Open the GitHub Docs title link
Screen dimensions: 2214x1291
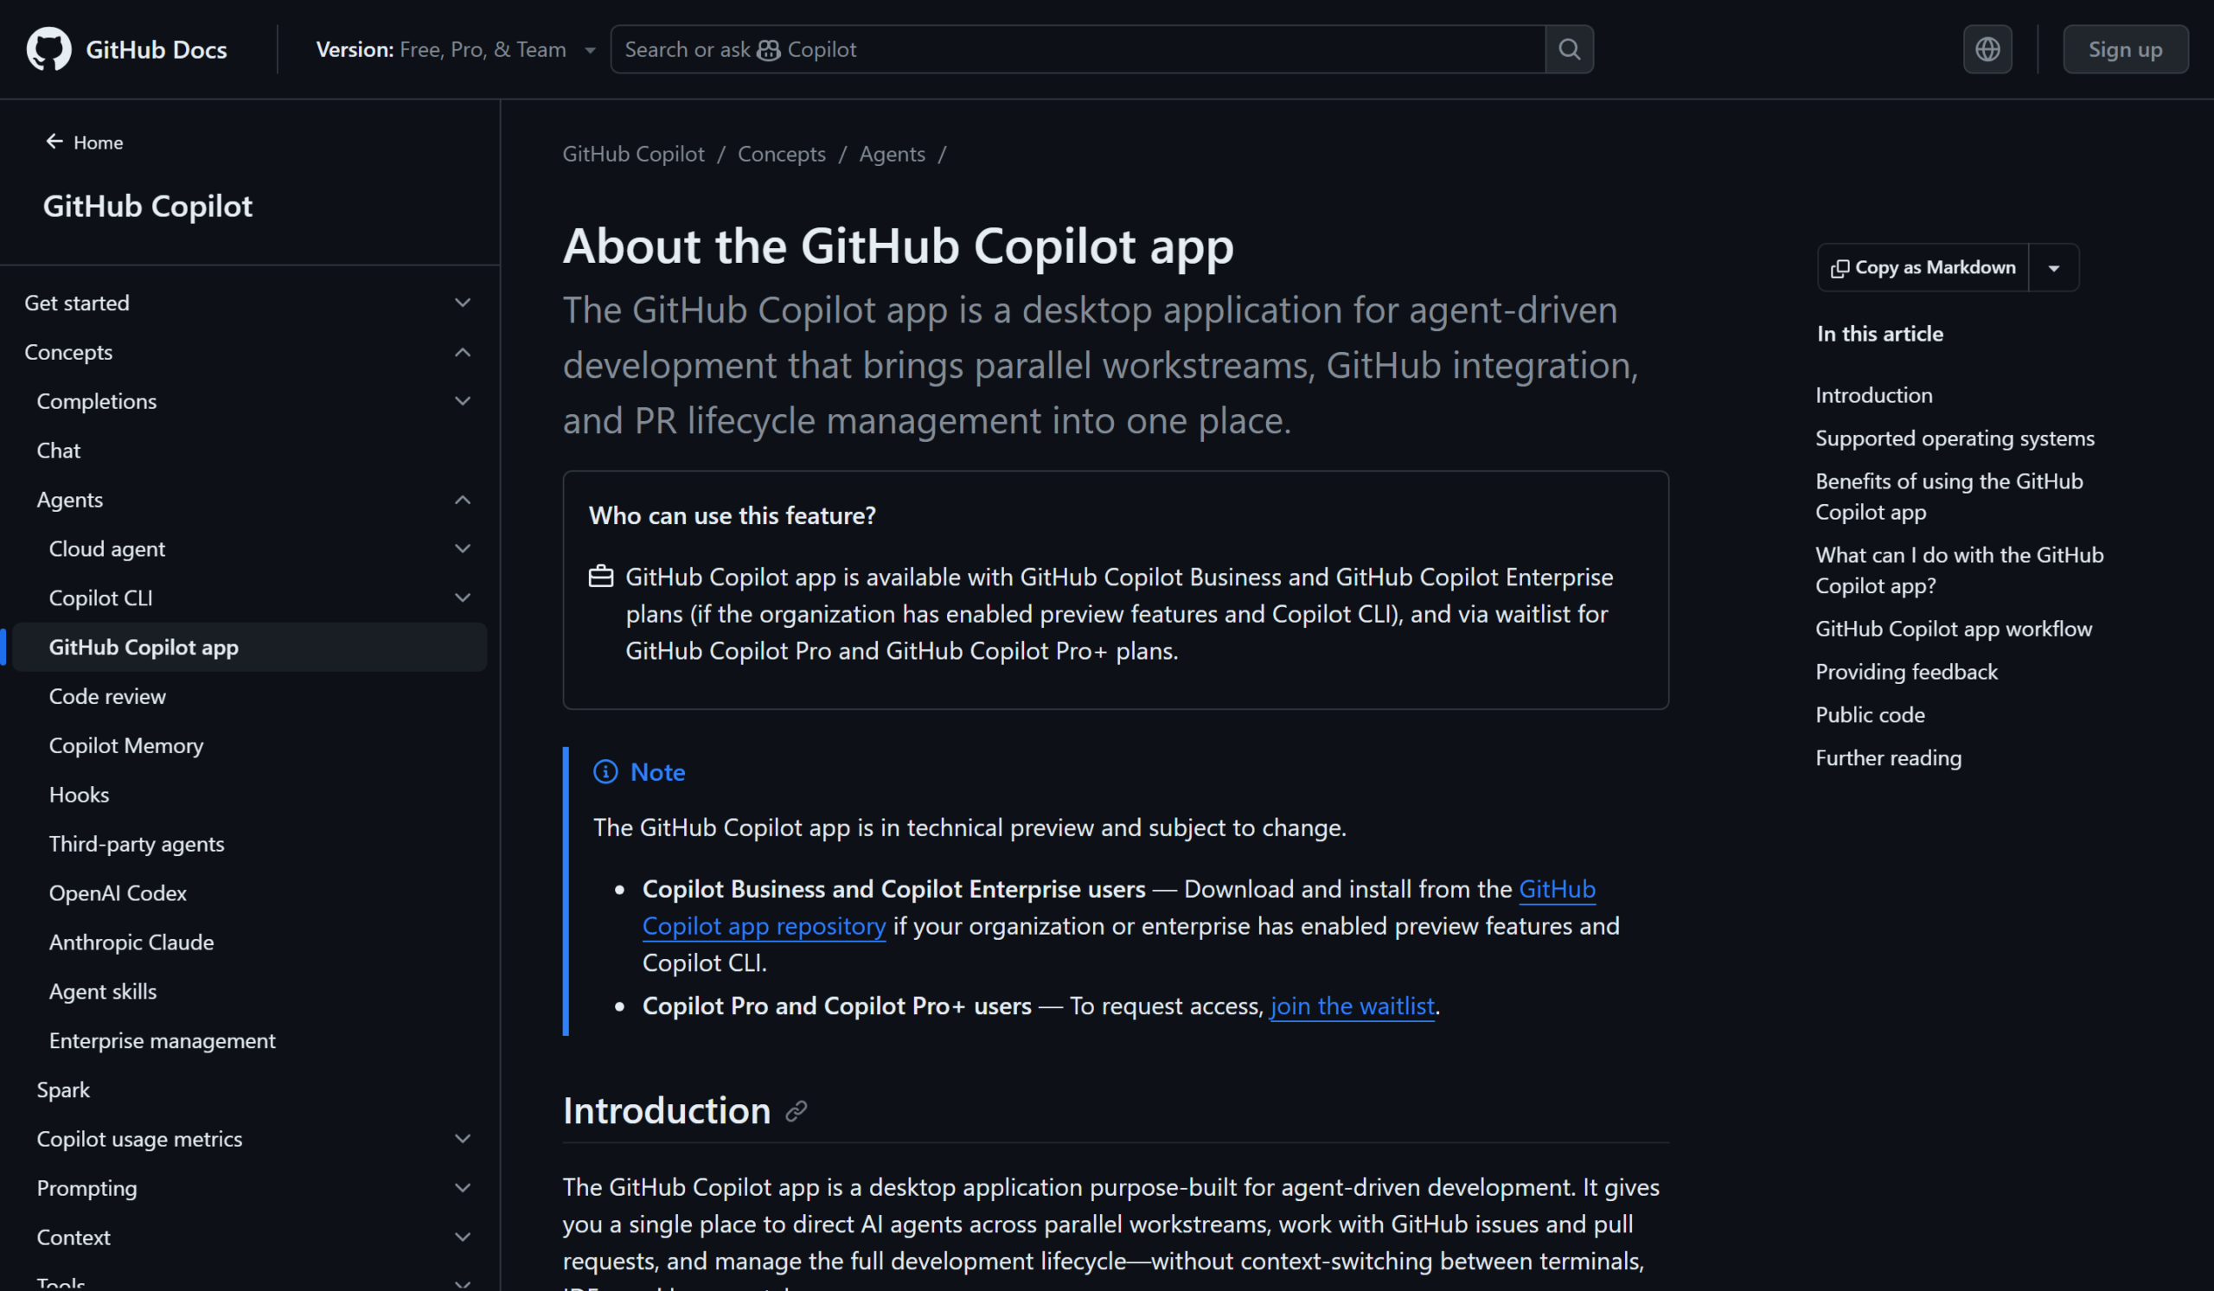click(x=157, y=50)
